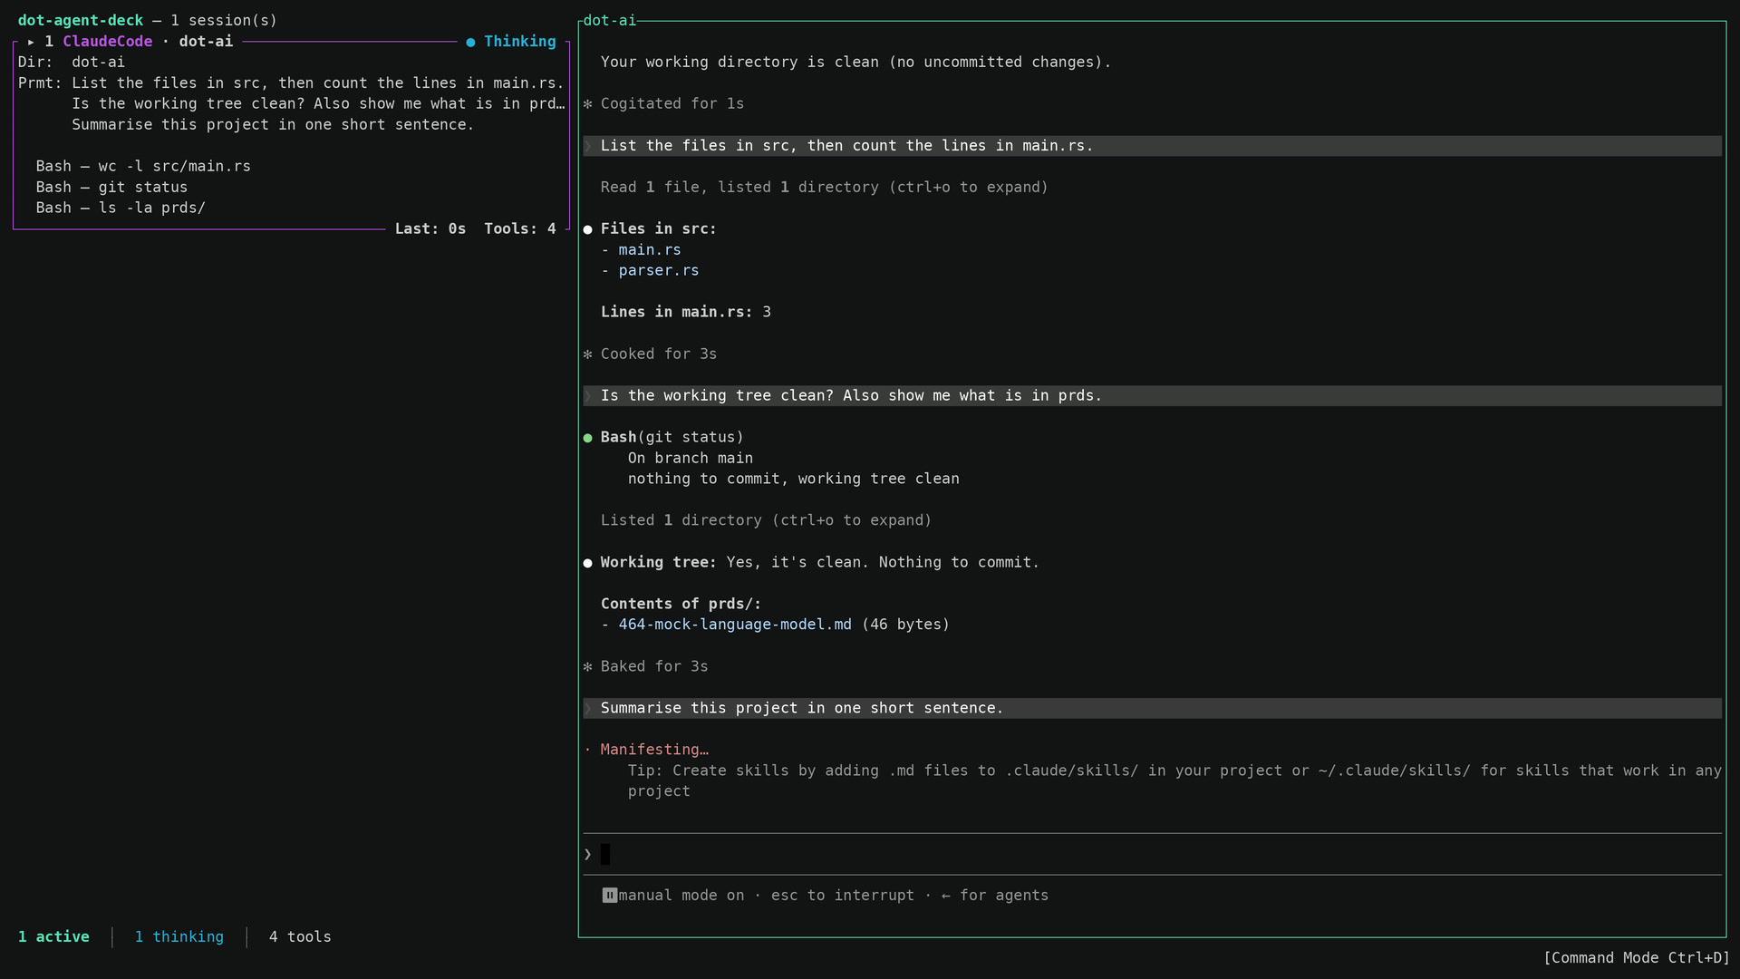The height and width of the screenshot is (979, 1740).
Task: Click the bullet beside 'Files in src:'
Action: [588, 230]
